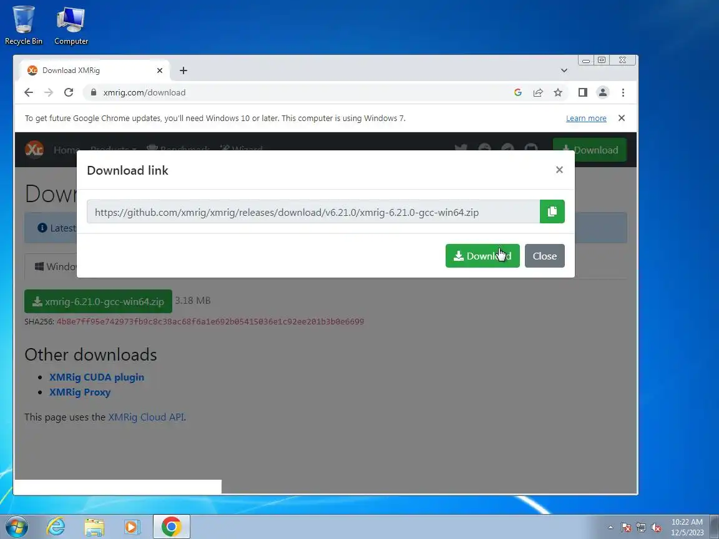Click the Chrome taskbar icon
Screen dimensions: 719x539
coord(171,527)
